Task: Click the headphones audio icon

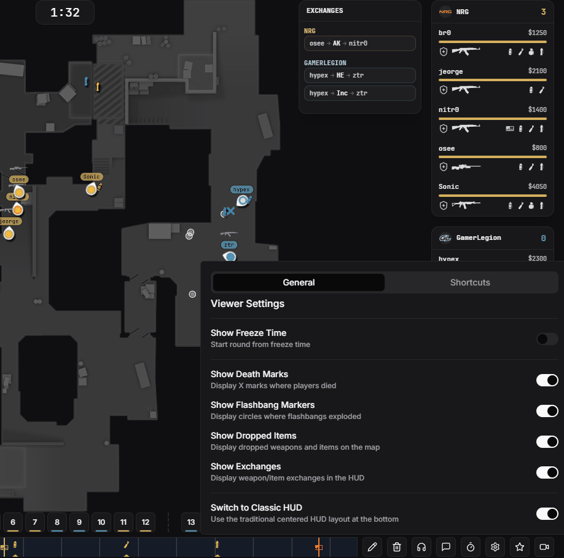Action: tap(421, 547)
